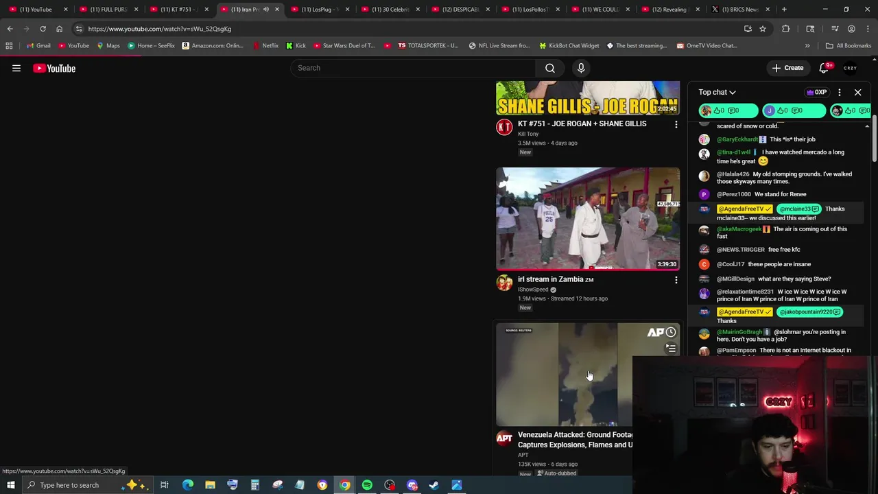Open a new browser tab with the plus button

[x=784, y=10]
